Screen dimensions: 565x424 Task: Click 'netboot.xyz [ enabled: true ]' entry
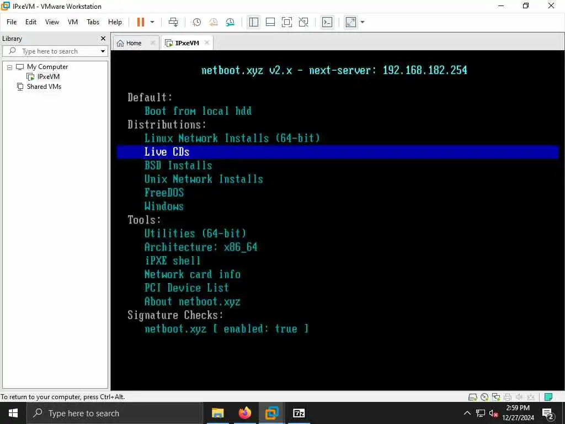click(227, 329)
